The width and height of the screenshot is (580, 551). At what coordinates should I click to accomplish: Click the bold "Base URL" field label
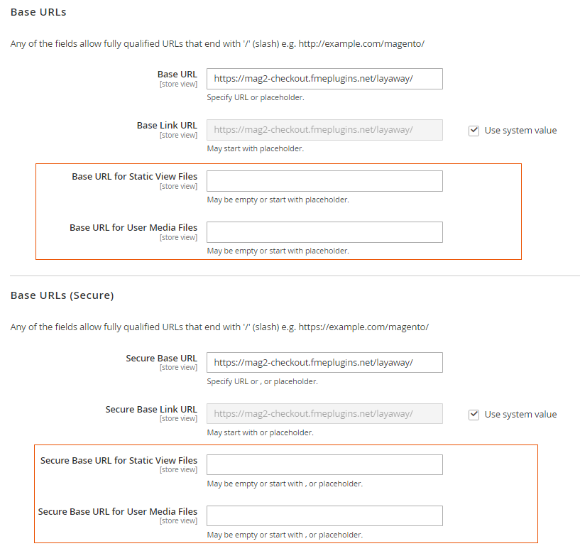[x=177, y=74]
